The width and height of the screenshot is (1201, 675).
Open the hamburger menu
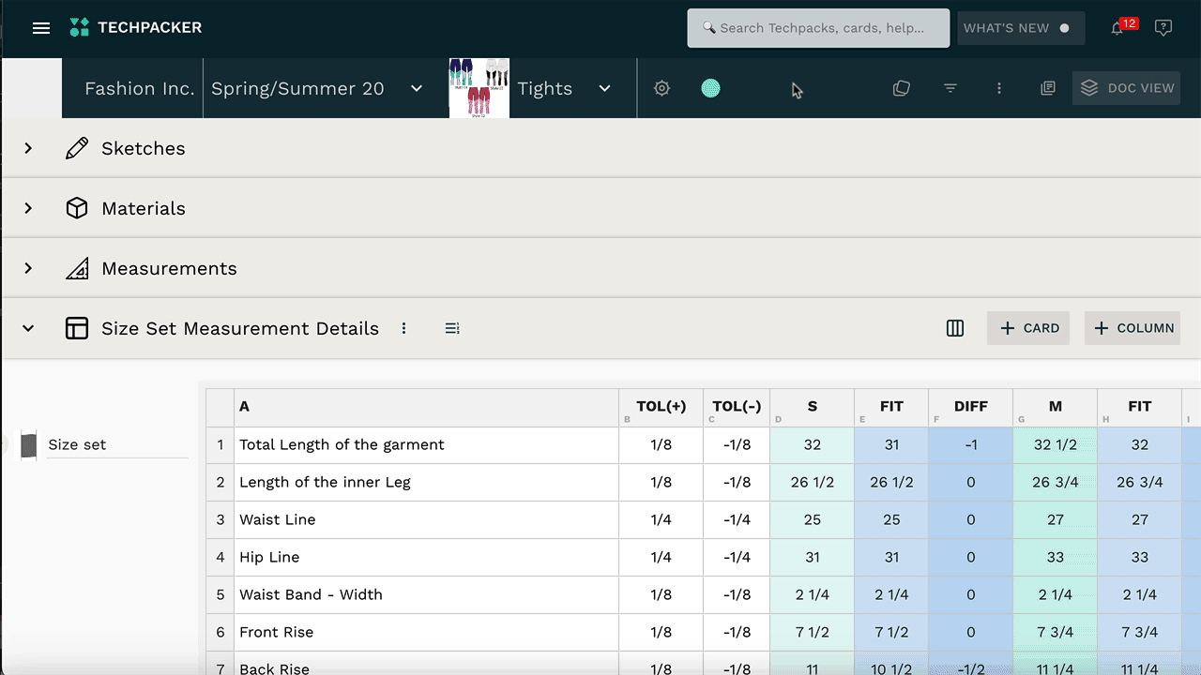[x=40, y=28]
